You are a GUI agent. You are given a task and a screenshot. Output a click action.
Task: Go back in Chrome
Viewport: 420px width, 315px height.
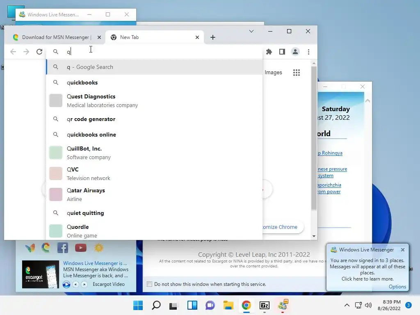(13, 52)
